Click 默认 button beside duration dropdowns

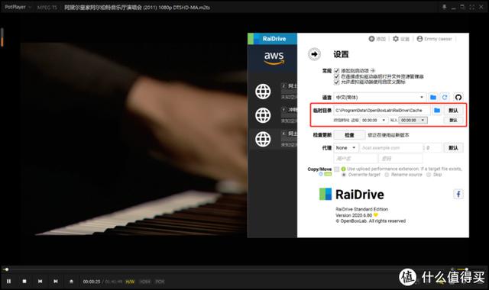click(453, 121)
